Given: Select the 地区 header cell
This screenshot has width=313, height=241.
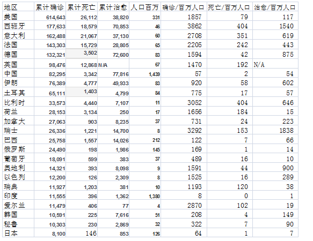Looking at the screenshot, I should (x=18, y=7).
